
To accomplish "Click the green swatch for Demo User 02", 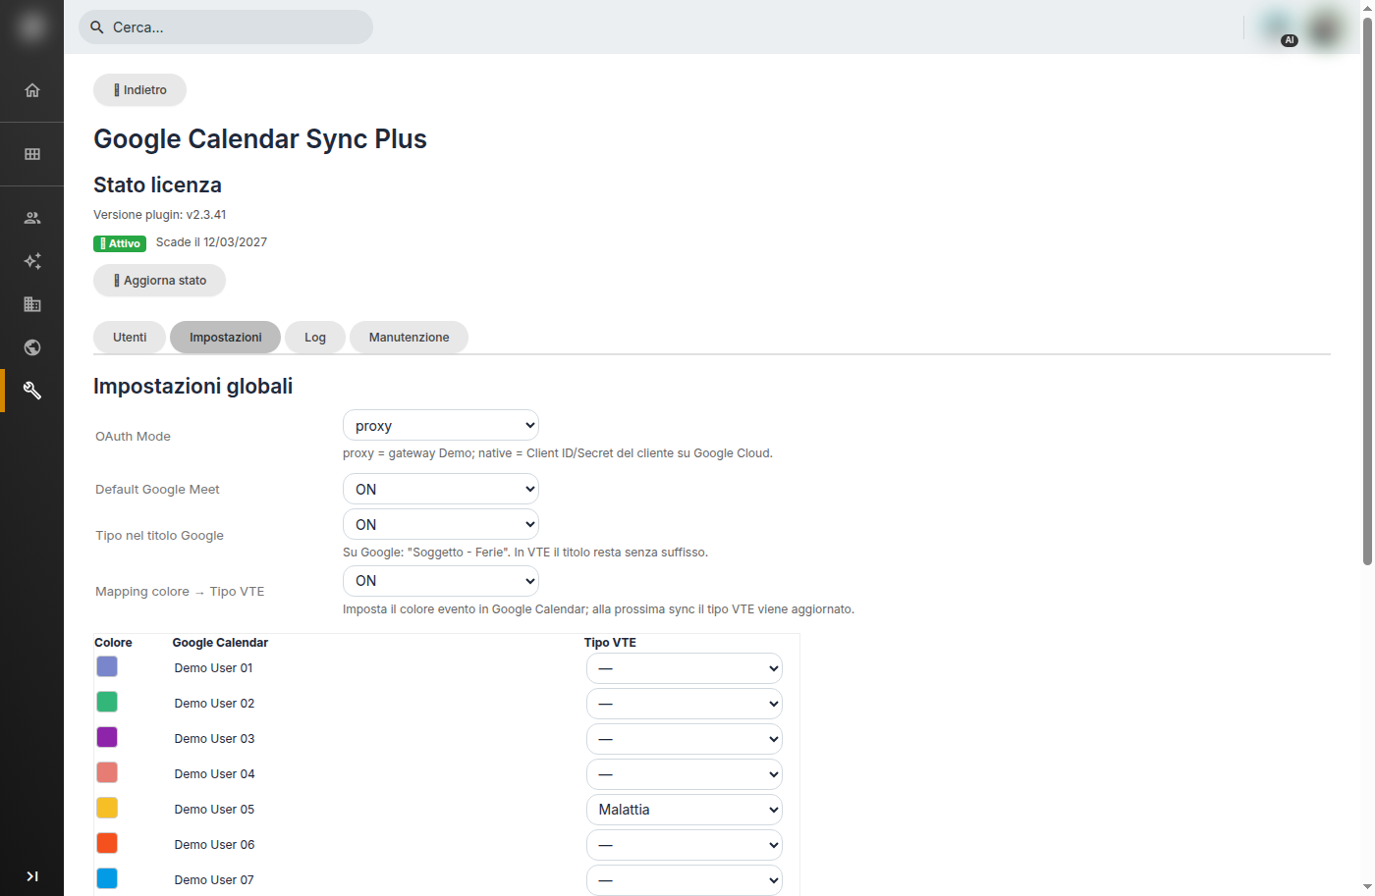I will 107,702.
